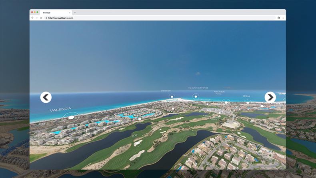Select The Beach Club House hotspot marker
This screenshot has height=178, width=316.
pos(196,96)
